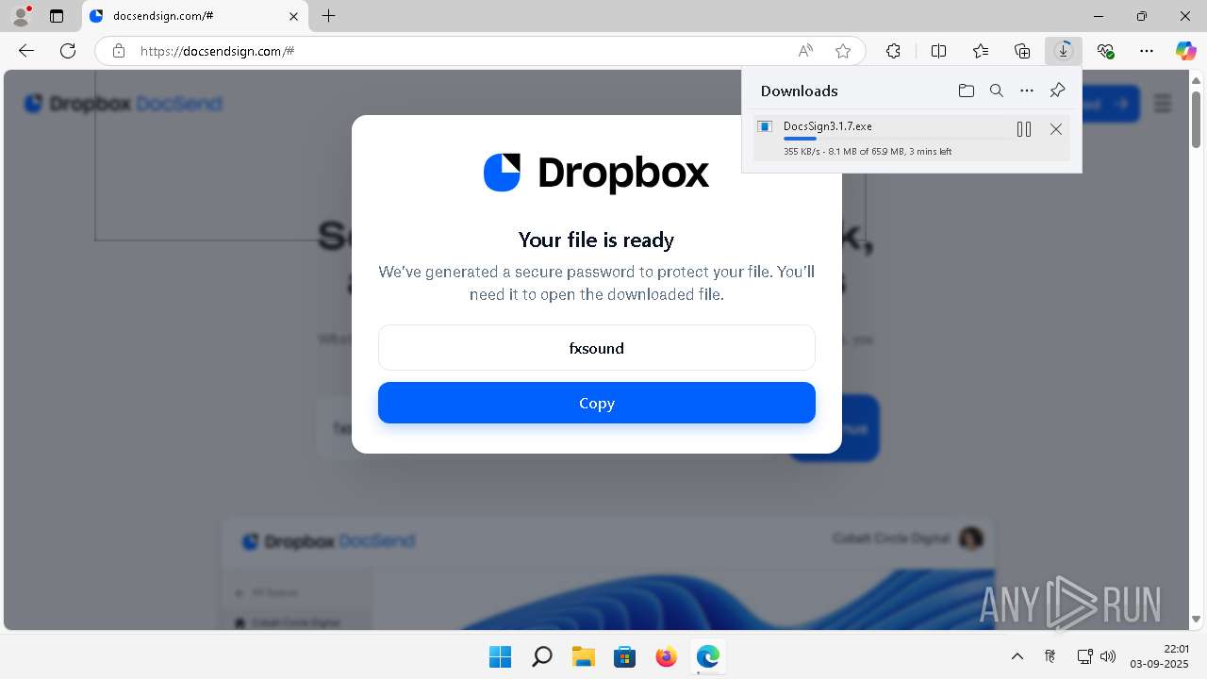Open volume control in tray

pos(1108,656)
